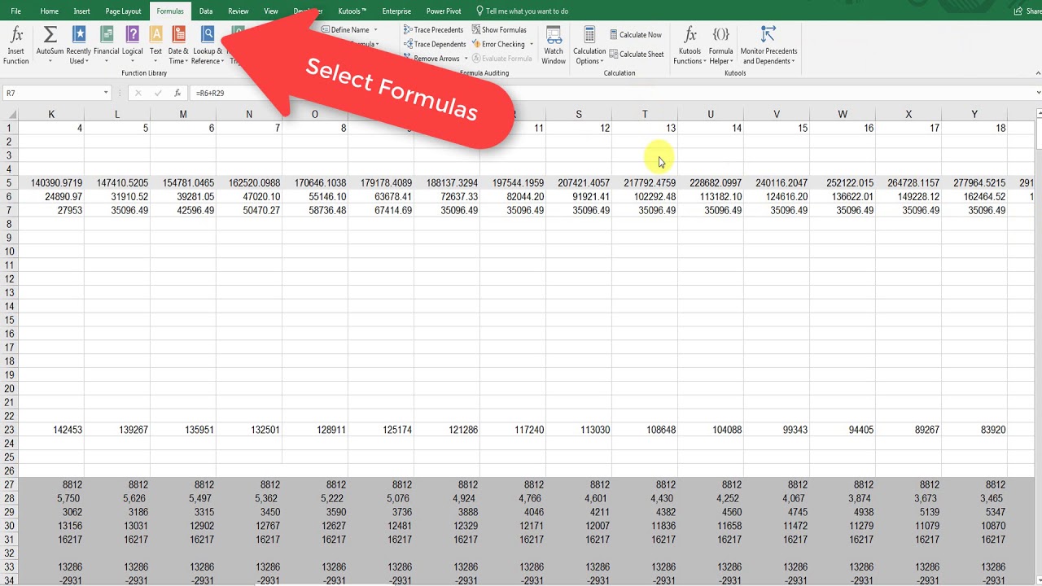Click Trace Precedents
This screenshot has width=1042, height=586.
[x=433, y=30]
